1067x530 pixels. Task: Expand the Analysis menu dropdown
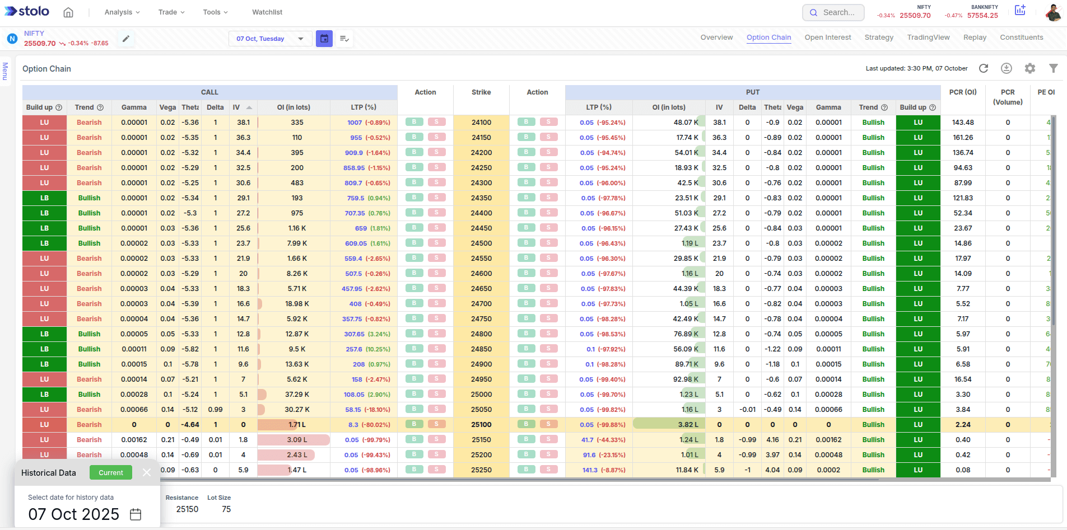pos(122,12)
